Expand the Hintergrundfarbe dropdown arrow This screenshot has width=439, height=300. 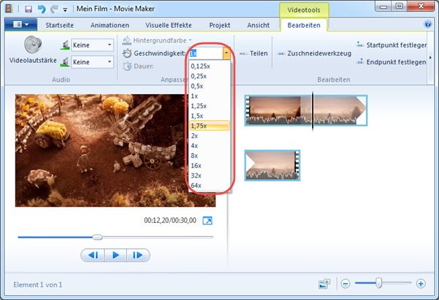[x=190, y=40]
